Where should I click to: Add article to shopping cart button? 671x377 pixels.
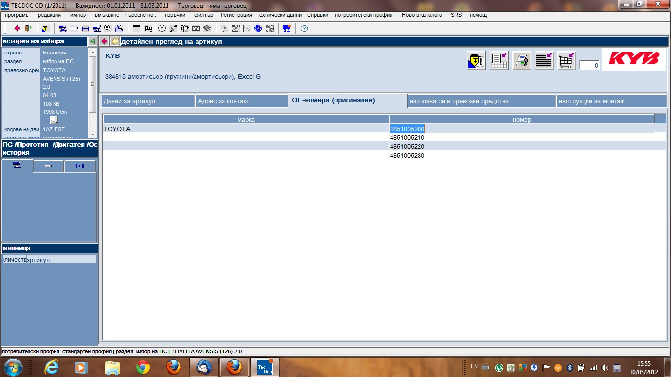pos(566,61)
